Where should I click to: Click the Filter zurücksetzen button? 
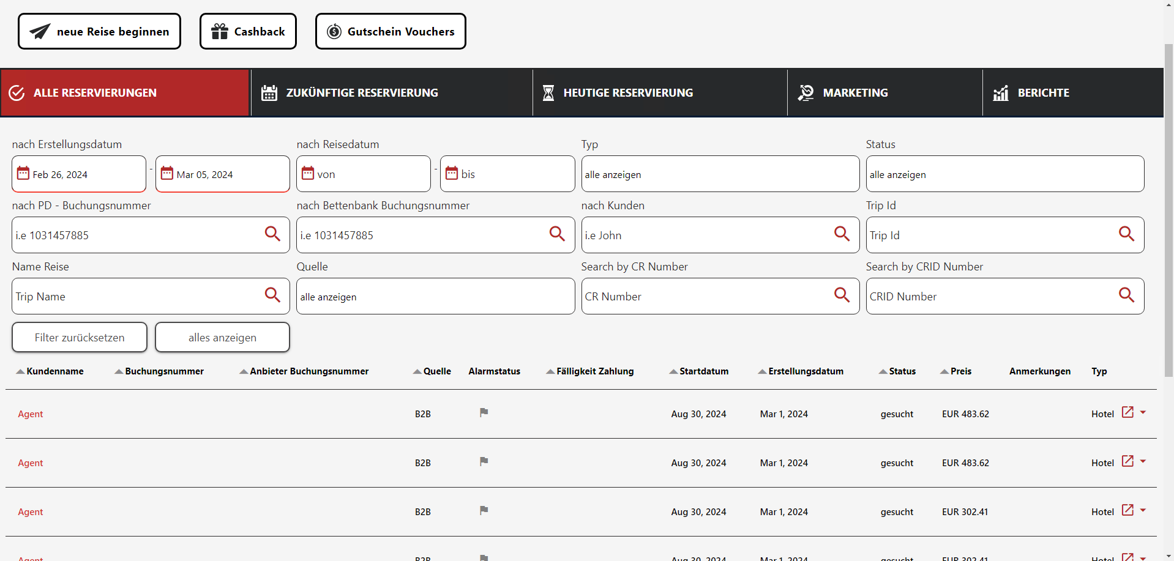pos(80,338)
